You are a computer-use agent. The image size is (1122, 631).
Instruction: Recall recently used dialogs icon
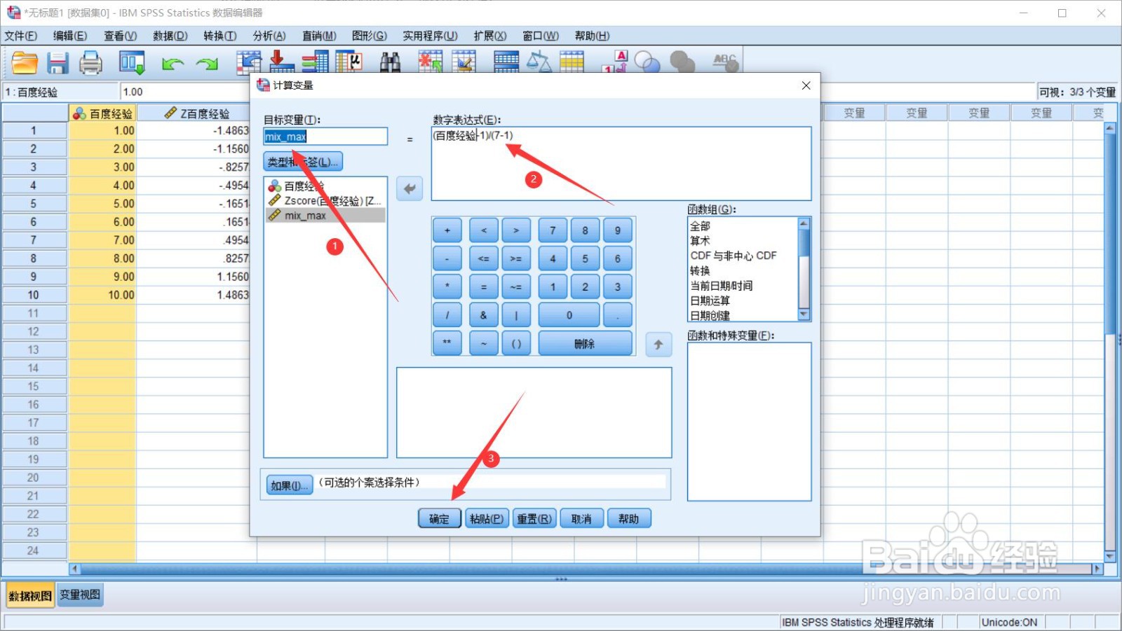(132, 63)
